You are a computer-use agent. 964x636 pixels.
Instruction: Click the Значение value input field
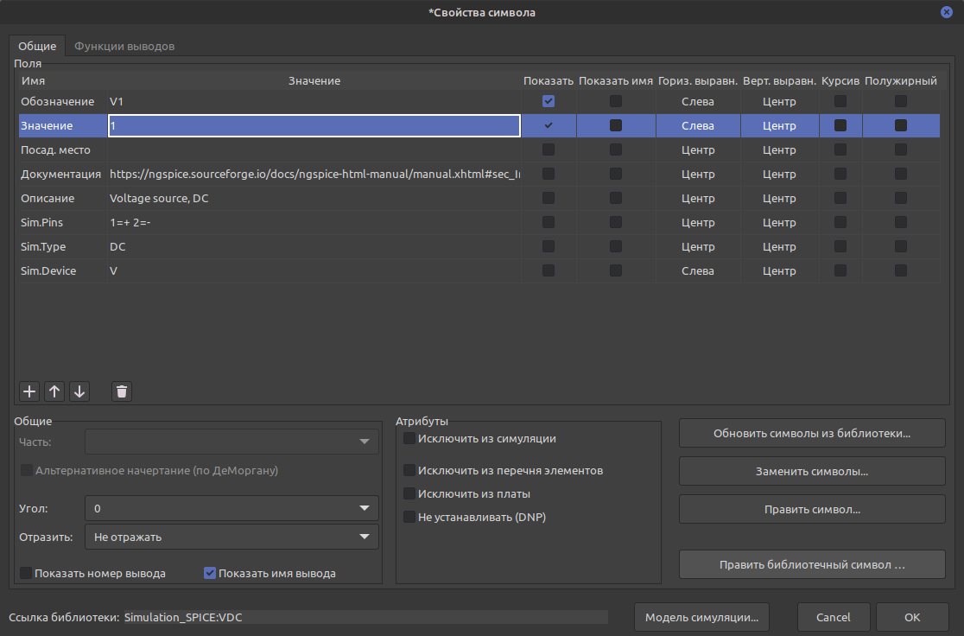pyautogui.click(x=314, y=126)
